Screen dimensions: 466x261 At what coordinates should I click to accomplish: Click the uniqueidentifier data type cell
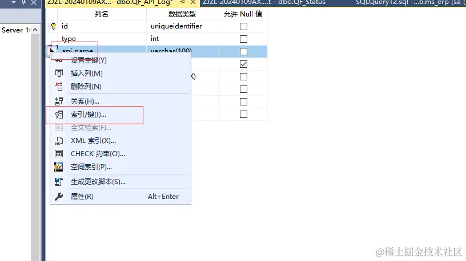pyautogui.click(x=183, y=26)
